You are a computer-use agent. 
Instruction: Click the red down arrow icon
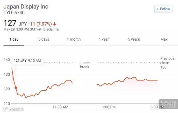pos(55,24)
